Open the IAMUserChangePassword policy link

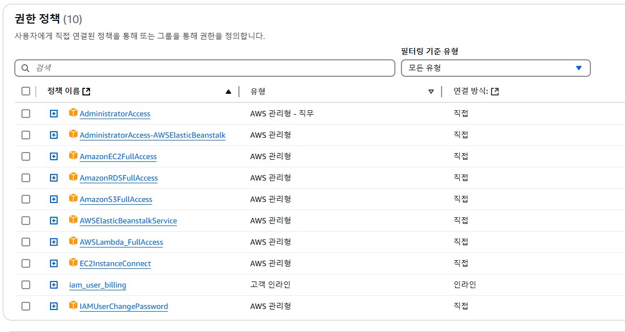click(x=124, y=307)
